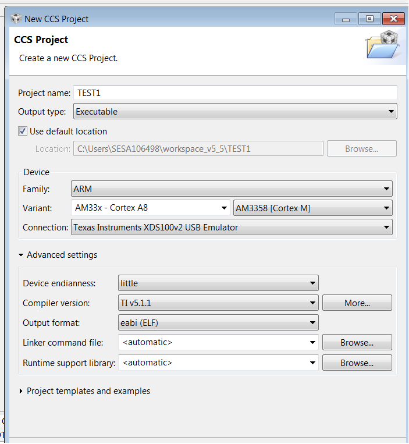Open the Device endianness dropdown
Image resolution: width=409 pixels, height=444 pixels.
click(x=218, y=283)
